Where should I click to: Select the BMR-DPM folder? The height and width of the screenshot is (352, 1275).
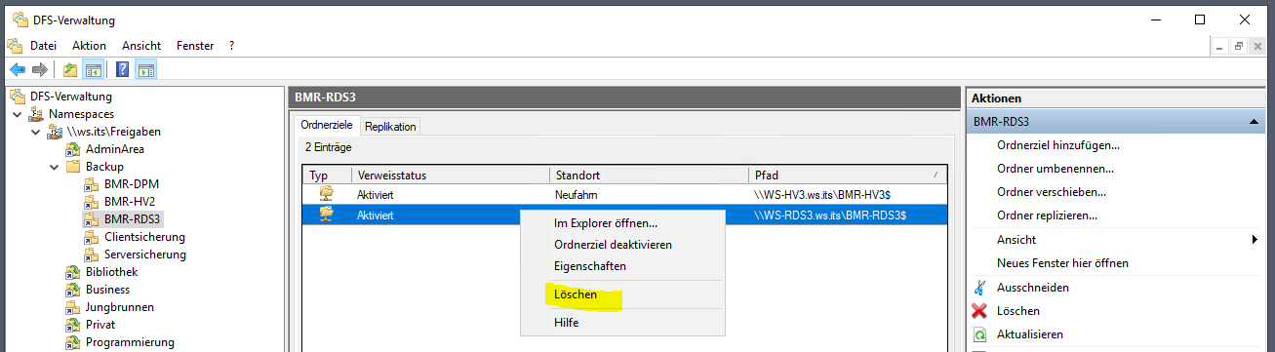[132, 184]
